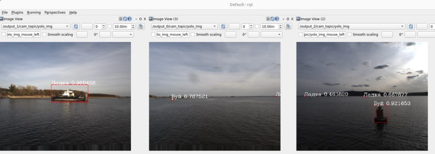Step the 10.00m spinbox in Image View (3)

point(280,27)
